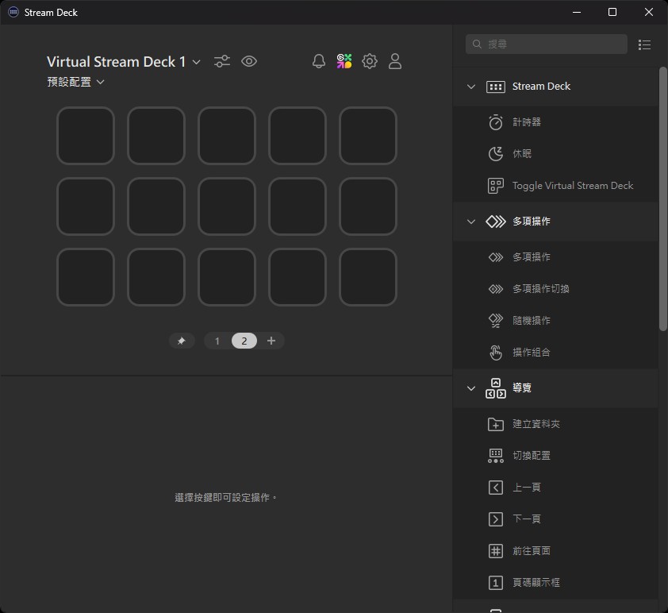Click the user account profile icon
This screenshot has width=668, height=613.
pyautogui.click(x=395, y=61)
